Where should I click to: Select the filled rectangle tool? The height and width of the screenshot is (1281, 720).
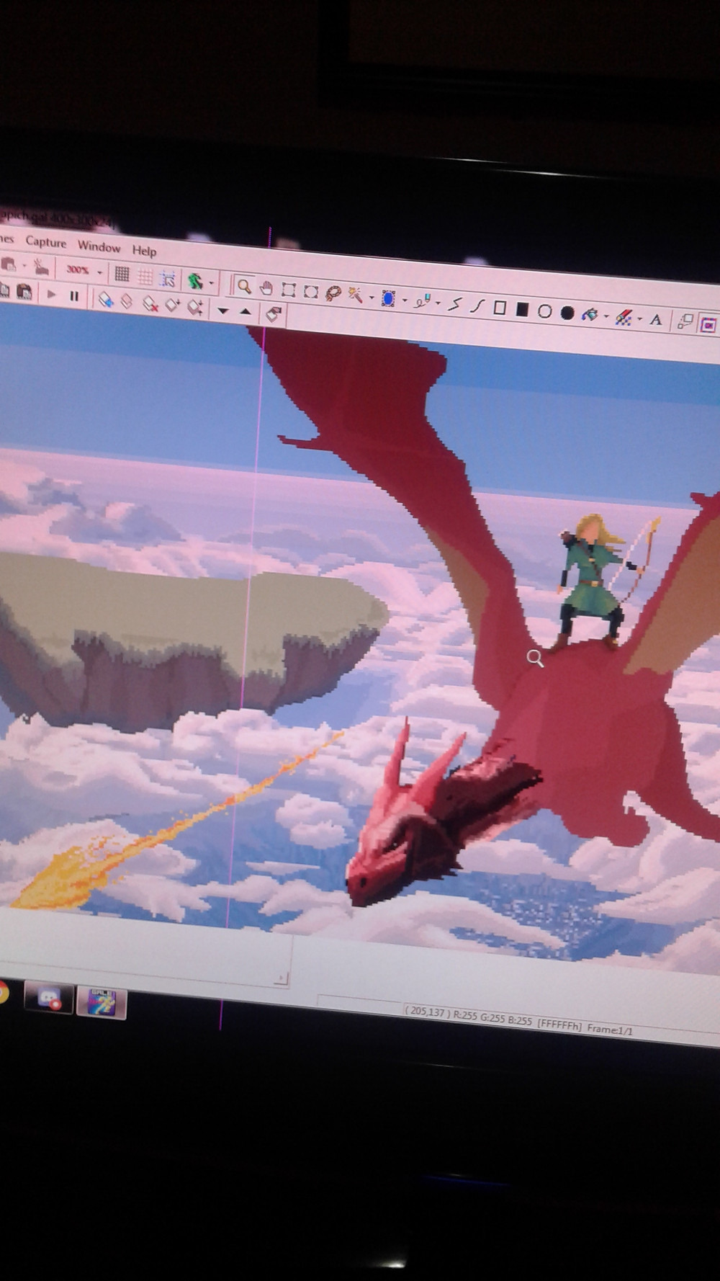523,309
